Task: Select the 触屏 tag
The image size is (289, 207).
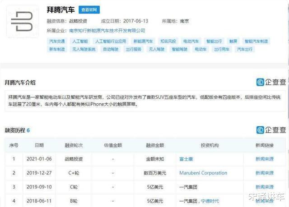Action: [233, 41]
